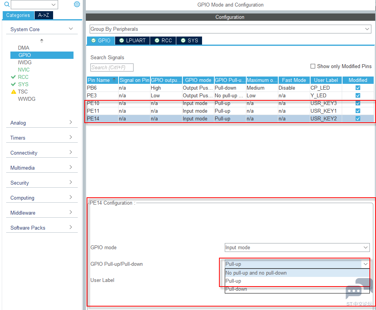The height and width of the screenshot is (310, 376).
Task: Select the PE3 pin row
Action: click(x=230, y=95)
